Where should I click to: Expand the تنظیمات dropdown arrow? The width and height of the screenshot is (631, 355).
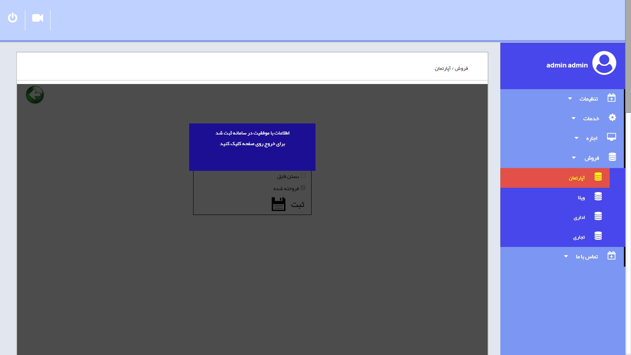click(x=570, y=99)
